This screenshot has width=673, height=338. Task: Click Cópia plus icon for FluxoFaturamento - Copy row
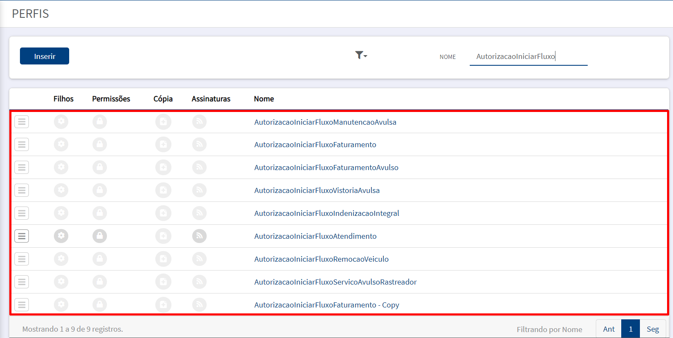(163, 305)
